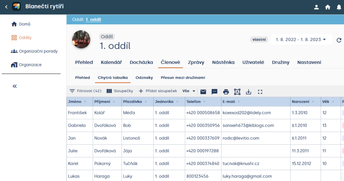Viewport: 344px width, 181px height.
Task: Click the phone 800123456
Action: [x=197, y=176]
